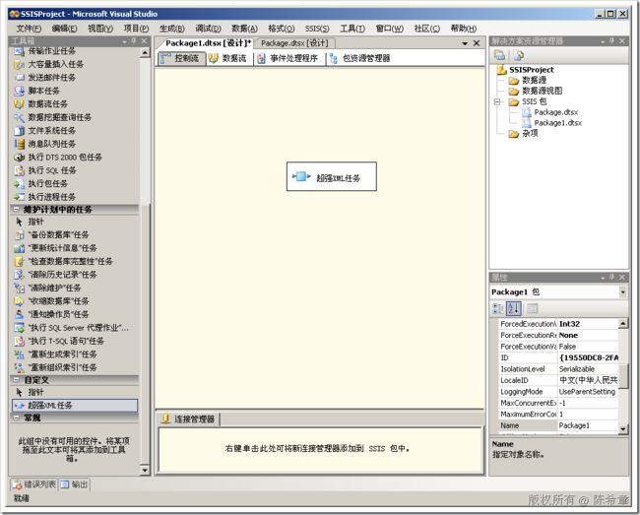Open the SSIS(S) menu
640x515 pixels.
coord(317,29)
